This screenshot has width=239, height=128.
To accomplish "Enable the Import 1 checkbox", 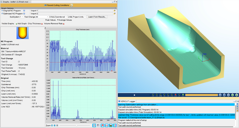I will (x=30, y=11).
